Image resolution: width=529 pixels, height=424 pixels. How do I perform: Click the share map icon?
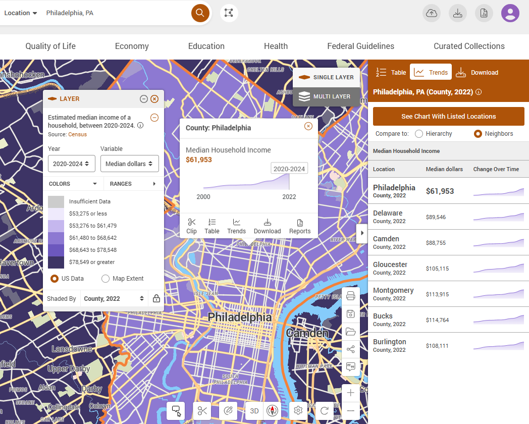351,349
